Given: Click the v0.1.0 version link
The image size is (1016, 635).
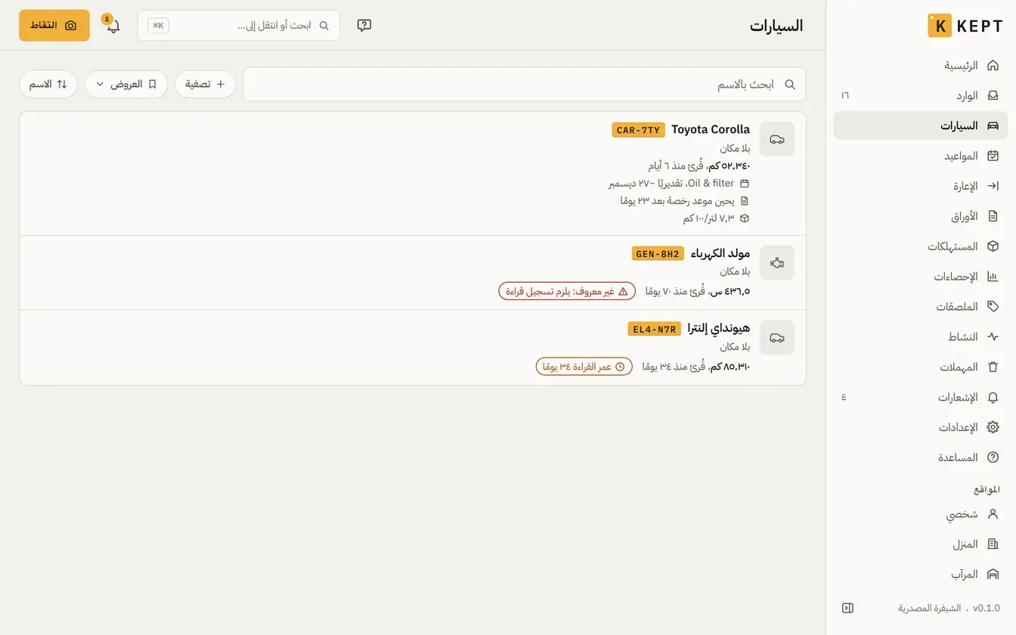Looking at the screenshot, I should (987, 608).
